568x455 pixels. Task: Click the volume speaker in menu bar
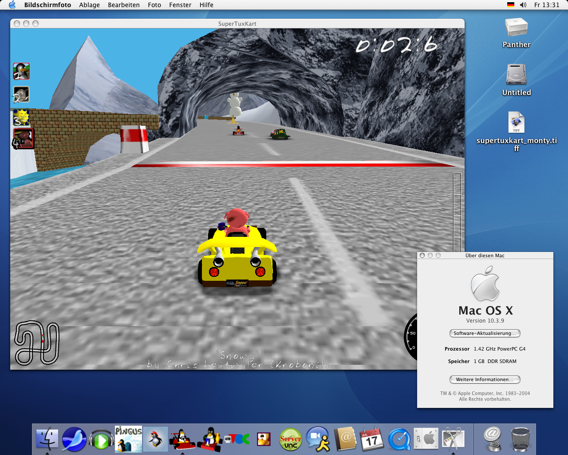coord(523,5)
